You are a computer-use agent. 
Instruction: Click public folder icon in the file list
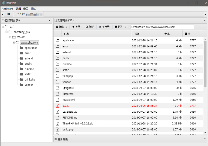tap(57, 58)
